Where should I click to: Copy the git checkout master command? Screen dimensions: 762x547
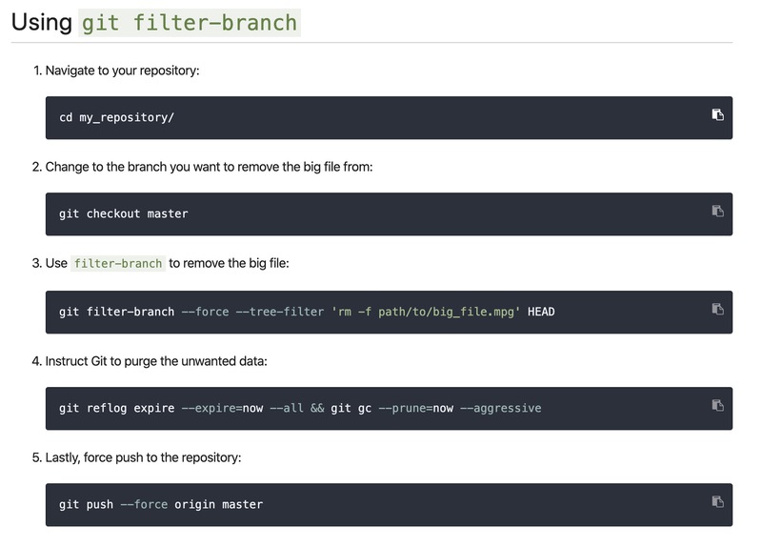[x=717, y=212]
